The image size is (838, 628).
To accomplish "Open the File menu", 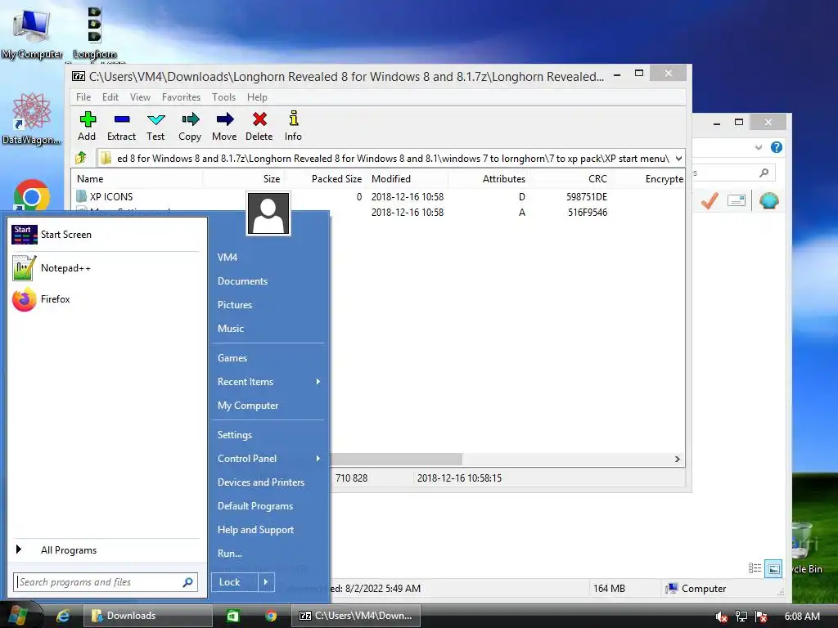I will (83, 97).
